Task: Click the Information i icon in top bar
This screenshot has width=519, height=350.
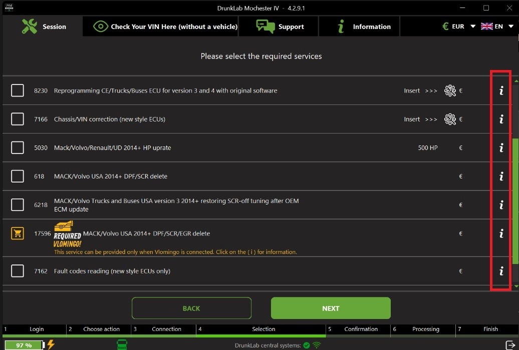Action: click(x=342, y=26)
